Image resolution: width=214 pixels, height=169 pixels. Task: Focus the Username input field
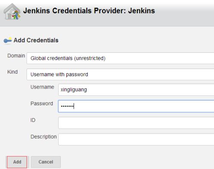[136, 90]
